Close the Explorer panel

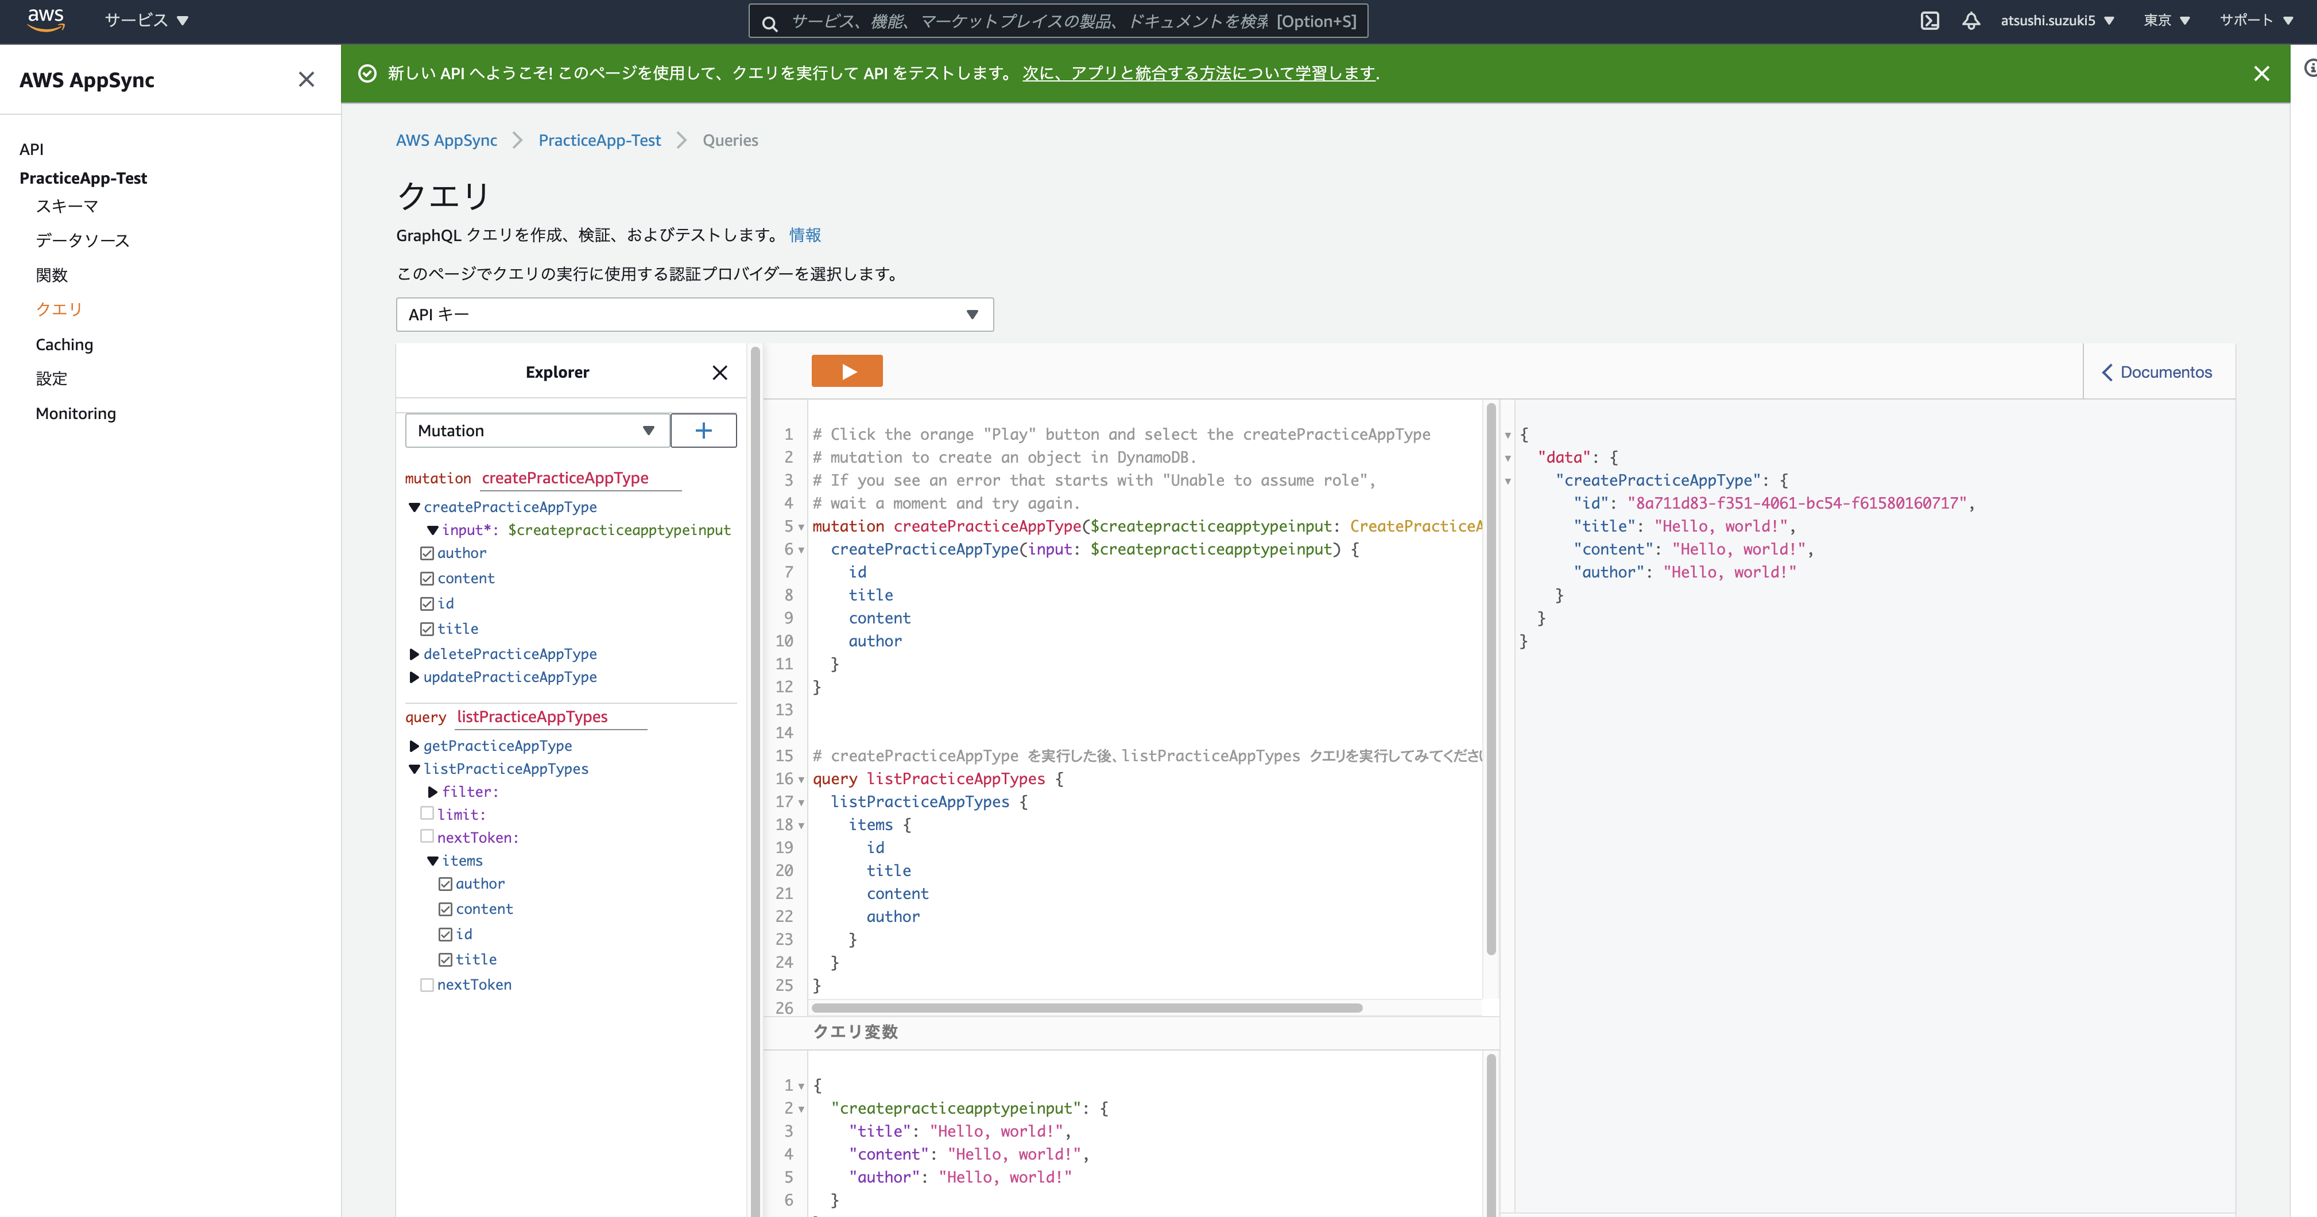(719, 373)
